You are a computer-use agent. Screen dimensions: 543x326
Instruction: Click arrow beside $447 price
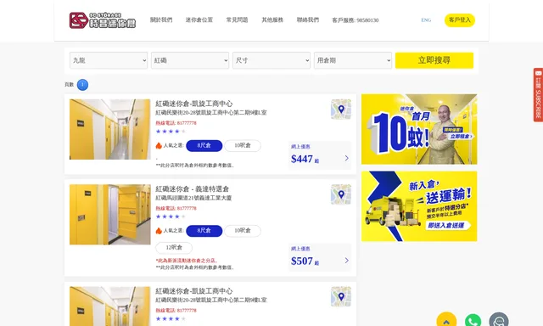pos(347,158)
